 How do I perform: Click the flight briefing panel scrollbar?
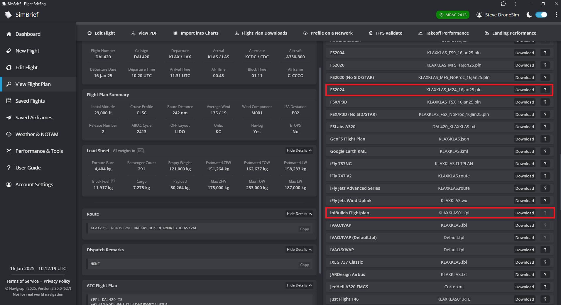pos(320,170)
